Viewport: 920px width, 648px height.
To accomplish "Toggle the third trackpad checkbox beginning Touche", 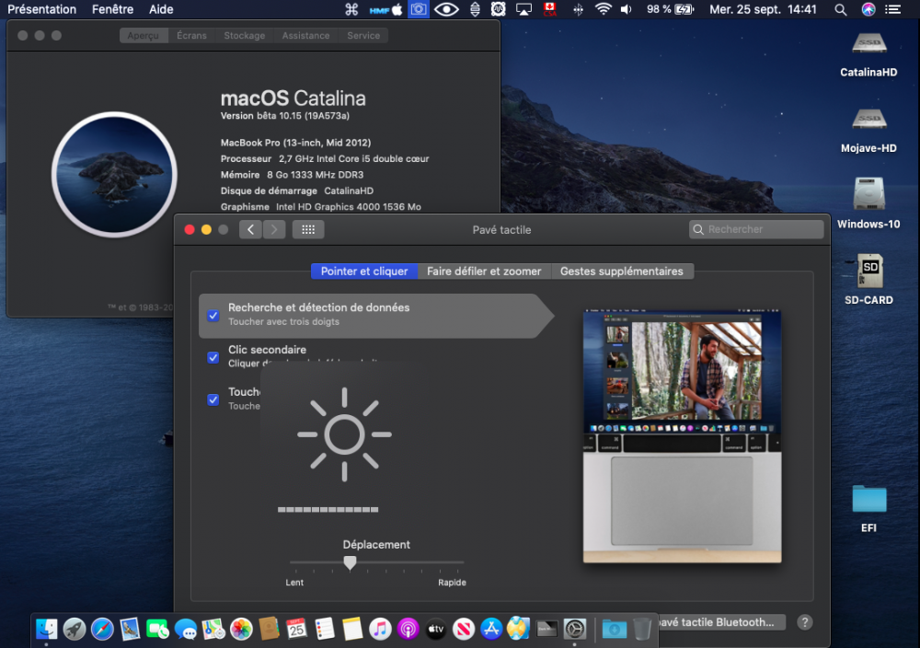I will [x=213, y=399].
